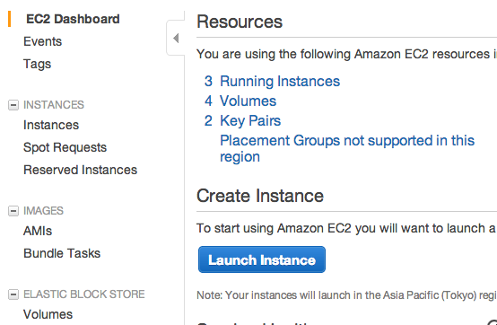View the 4 Volumes resource link
This screenshot has height=325, width=497.
tap(240, 101)
